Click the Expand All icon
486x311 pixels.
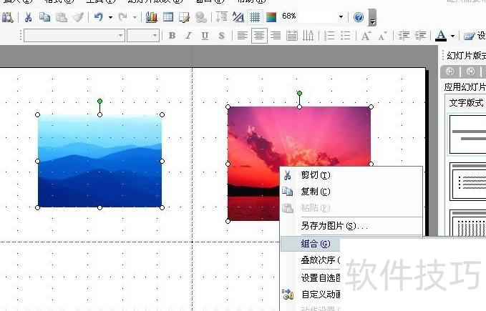[x=222, y=16]
